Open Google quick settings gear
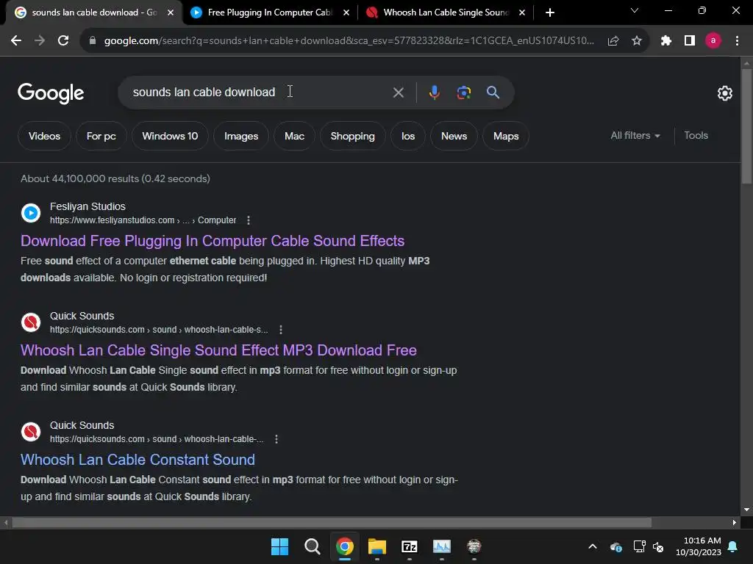Viewport: 753px width, 564px height. click(724, 93)
